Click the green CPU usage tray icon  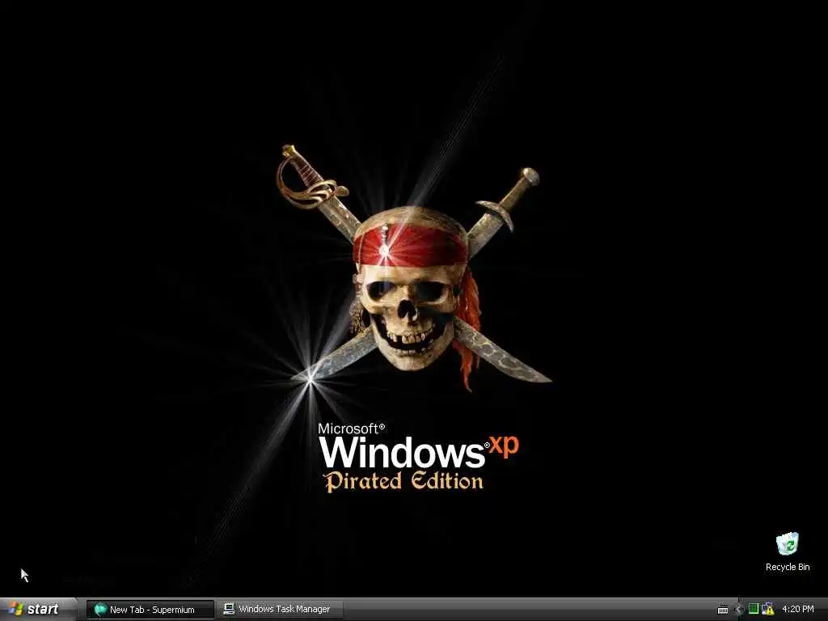(754, 608)
